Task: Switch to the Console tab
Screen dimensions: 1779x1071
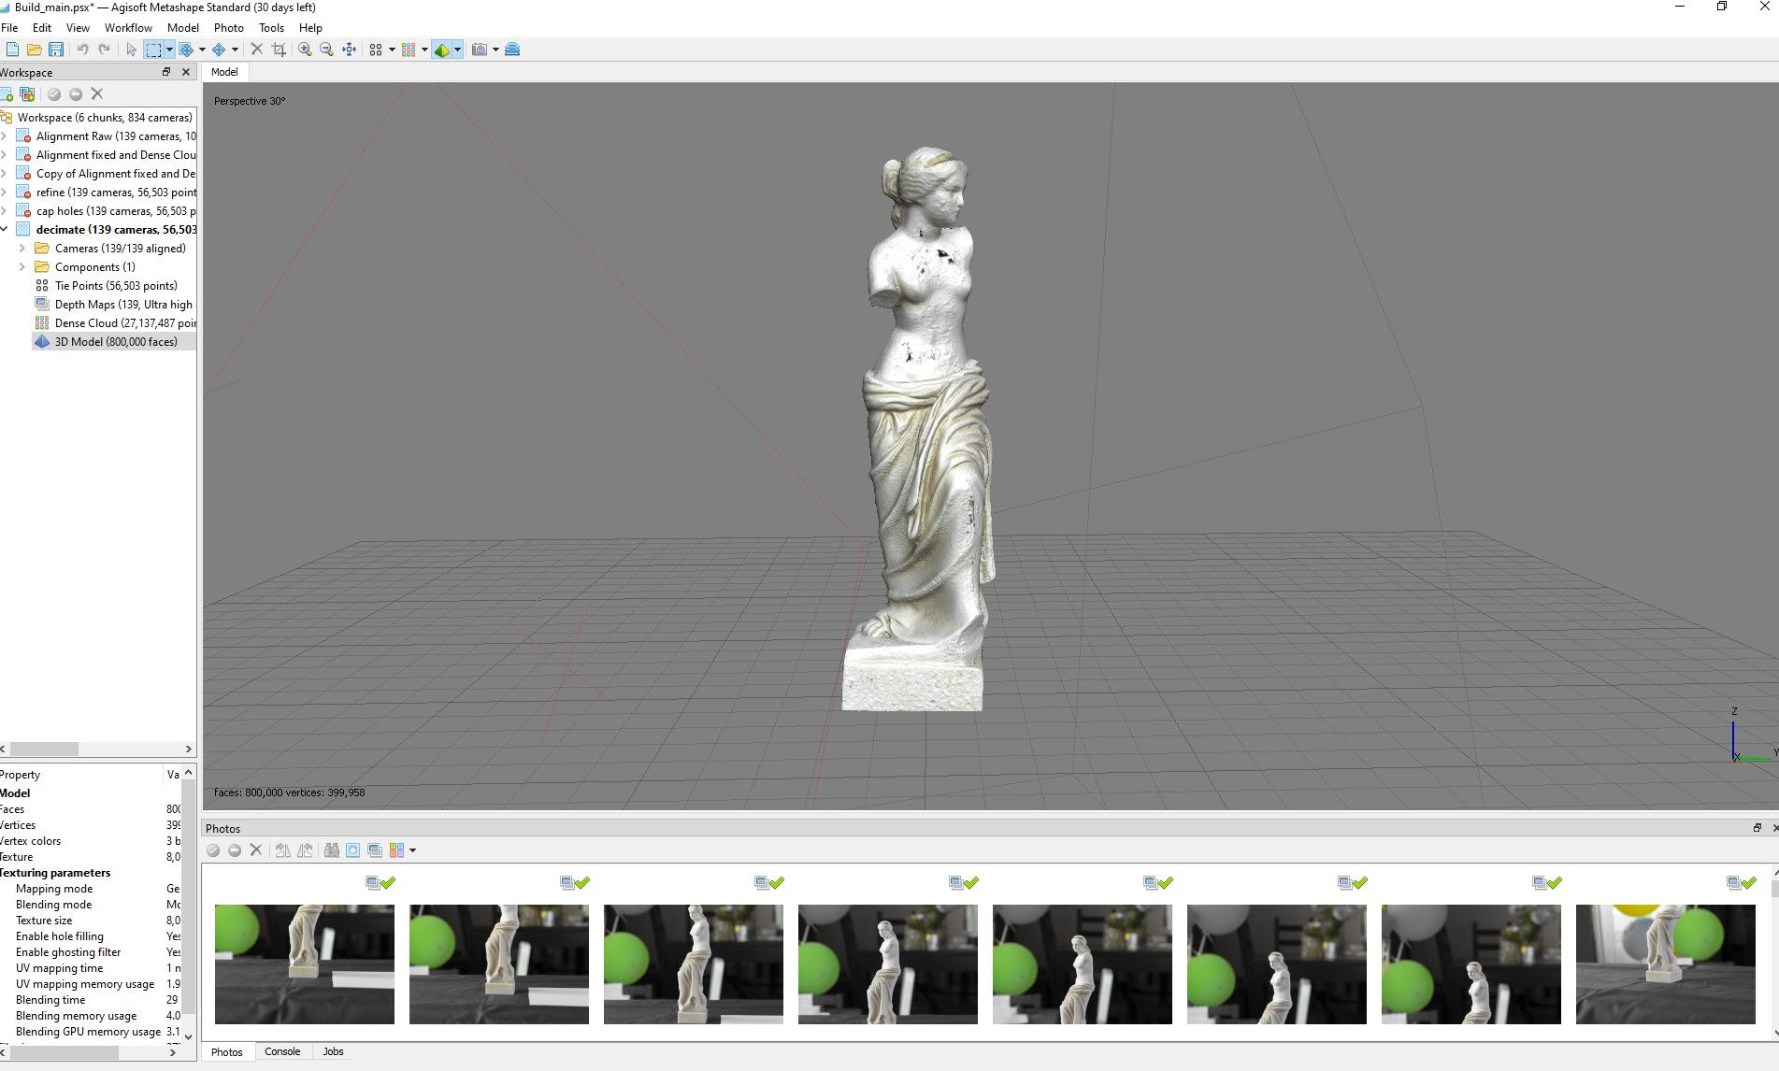Action: click(282, 1051)
